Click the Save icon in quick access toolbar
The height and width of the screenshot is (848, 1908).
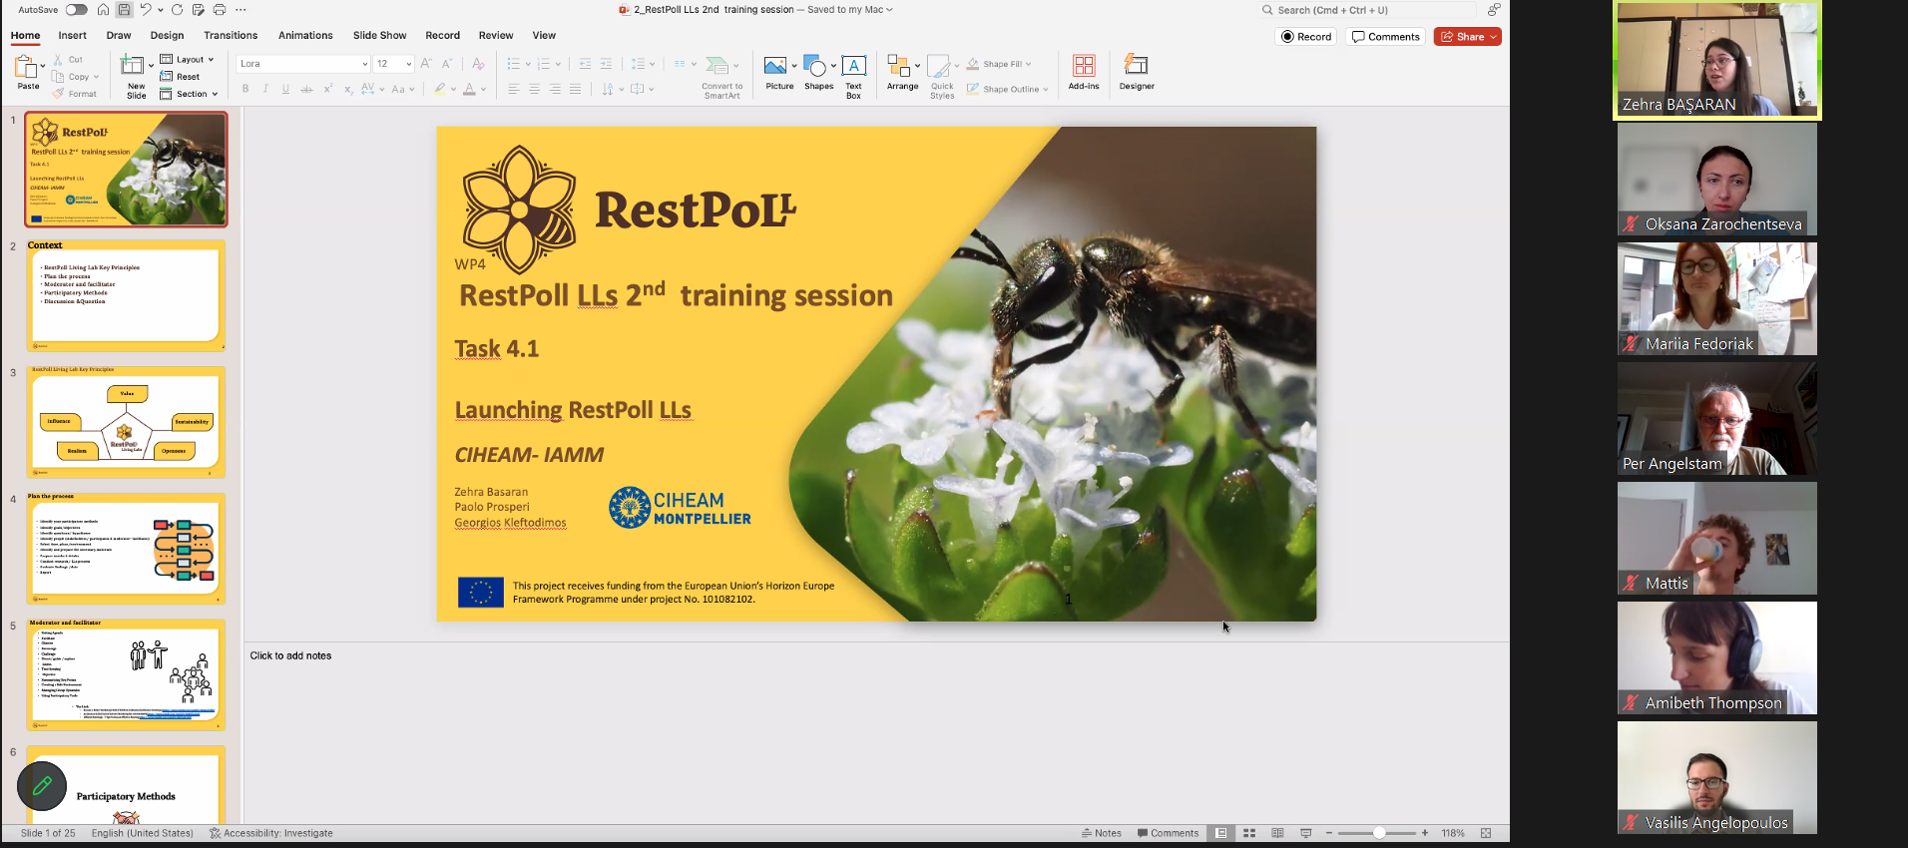[124, 10]
